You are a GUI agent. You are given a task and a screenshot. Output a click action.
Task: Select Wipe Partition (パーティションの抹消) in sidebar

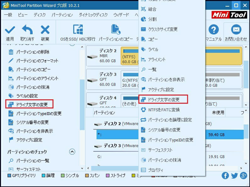[x=29, y=87]
